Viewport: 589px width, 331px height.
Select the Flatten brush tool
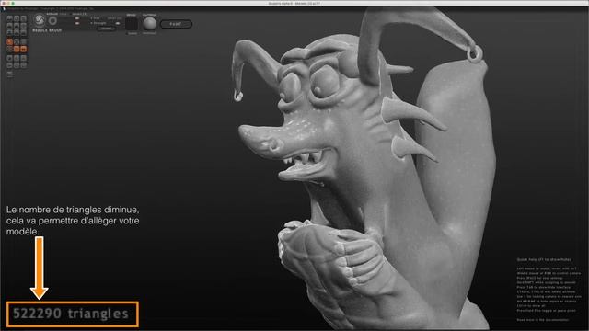(17, 26)
